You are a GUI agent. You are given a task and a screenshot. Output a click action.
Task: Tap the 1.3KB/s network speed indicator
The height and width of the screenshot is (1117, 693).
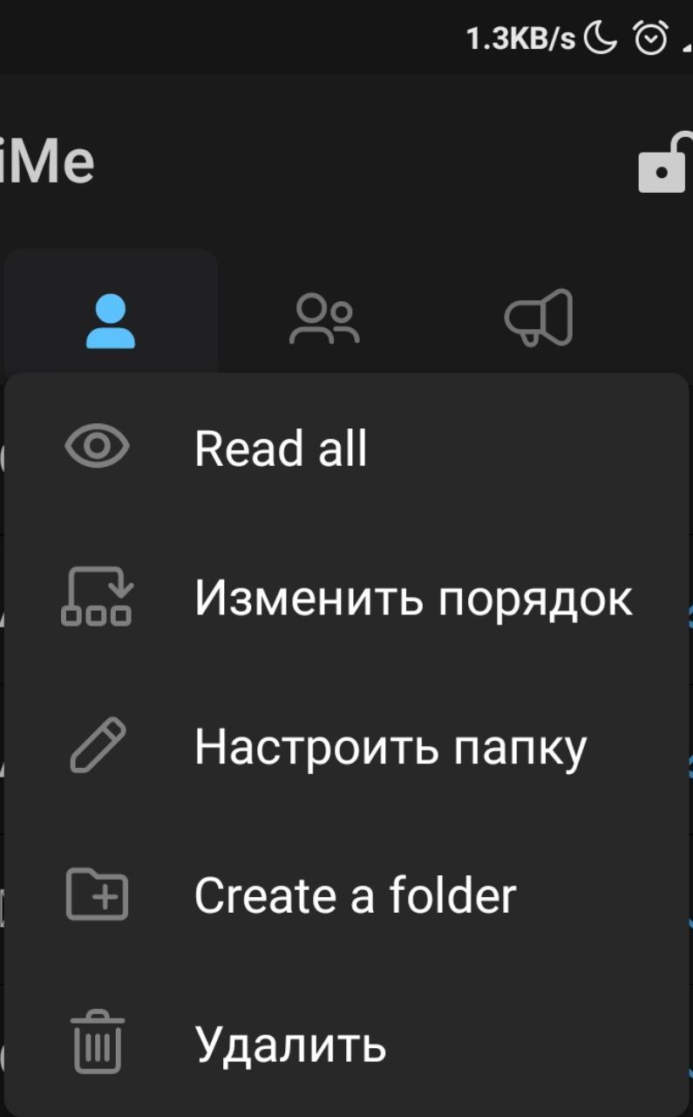(520, 38)
